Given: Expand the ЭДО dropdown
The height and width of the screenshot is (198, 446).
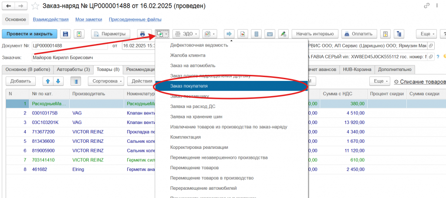Looking at the screenshot, I should (186, 34).
